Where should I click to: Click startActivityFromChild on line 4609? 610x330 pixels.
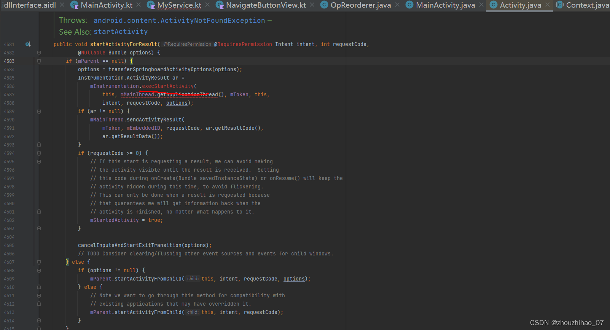pos(148,279)
